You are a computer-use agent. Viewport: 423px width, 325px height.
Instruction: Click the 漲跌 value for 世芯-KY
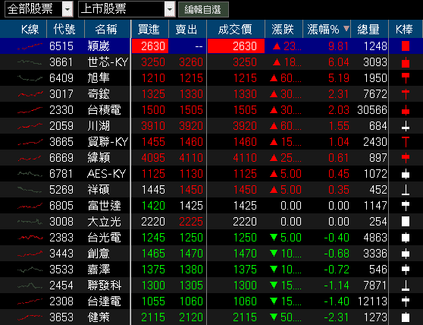pyautogui.click(x=287, y=62)
